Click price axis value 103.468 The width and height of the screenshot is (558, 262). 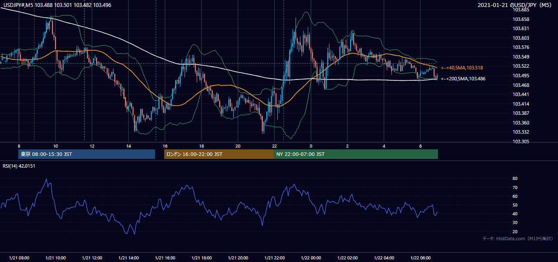pos(521,85)
